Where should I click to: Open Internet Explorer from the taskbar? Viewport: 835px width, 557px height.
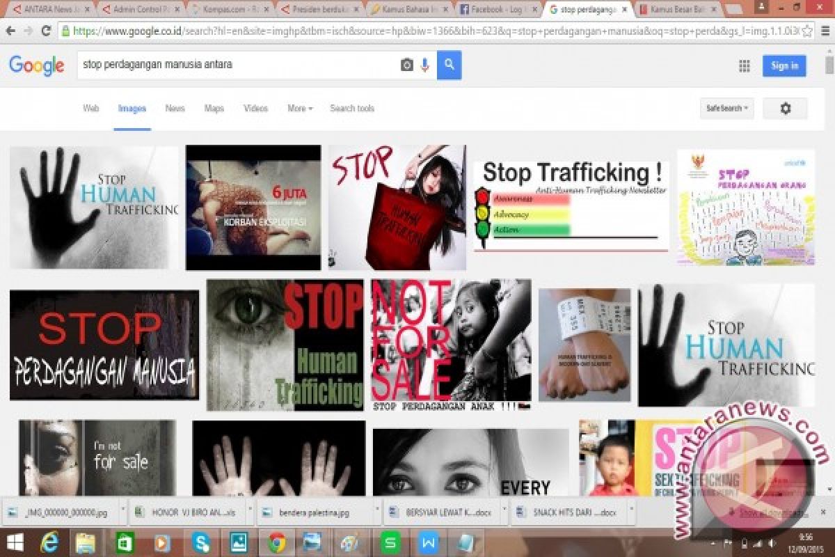[x=49, y=542]
